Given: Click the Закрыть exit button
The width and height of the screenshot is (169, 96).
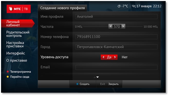Looking at the screenshot, I should coord(109,84).
